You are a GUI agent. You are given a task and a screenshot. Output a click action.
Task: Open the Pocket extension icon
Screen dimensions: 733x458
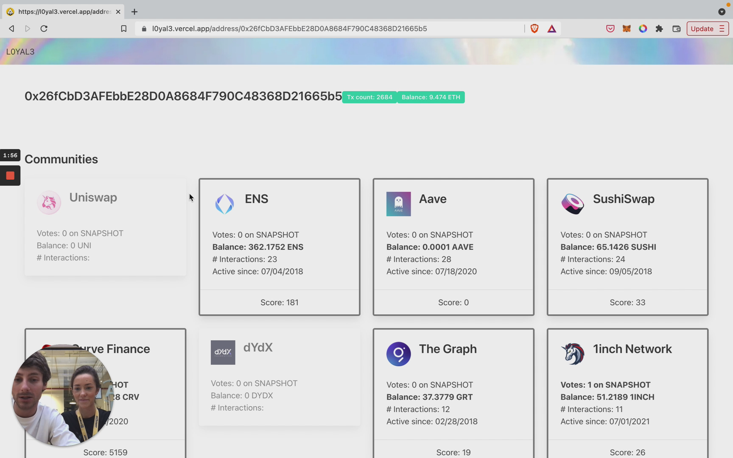610,28
